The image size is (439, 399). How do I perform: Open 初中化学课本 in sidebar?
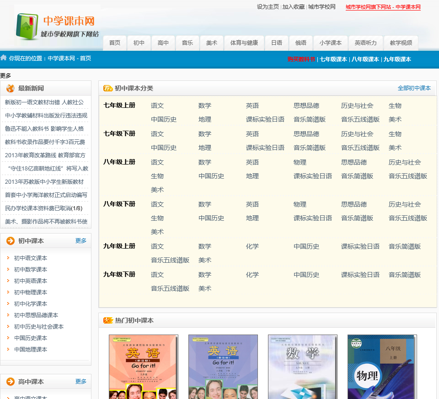[31, 304]
